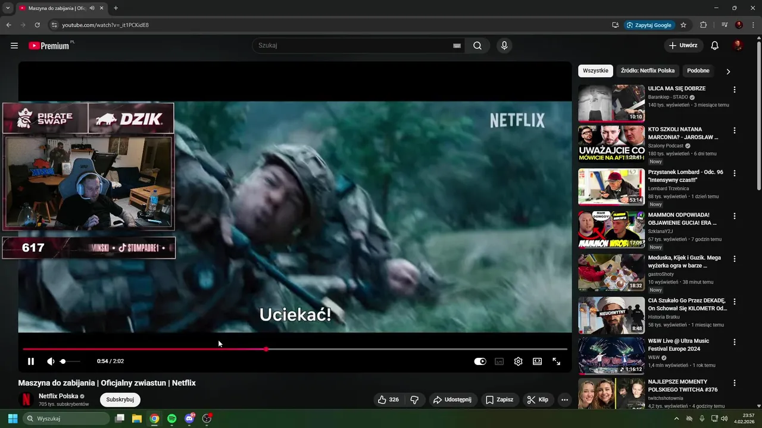Seek on the red video progress bar
This screenshot has width=762, height=428.
pos(295,349)
